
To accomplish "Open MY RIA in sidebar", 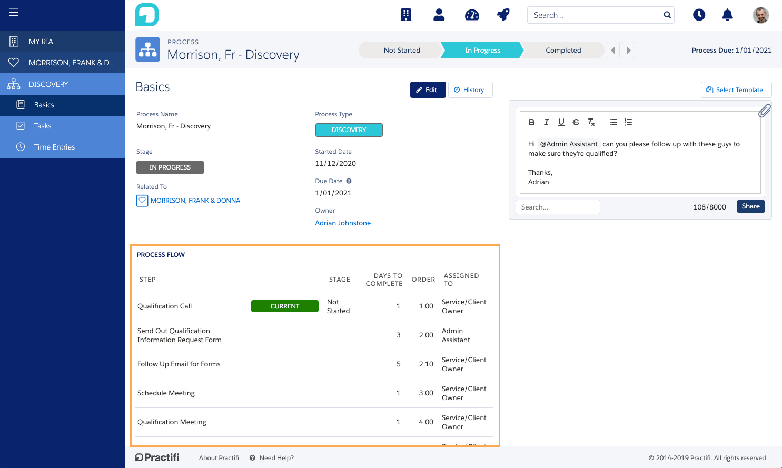I will tap(62, 41).
